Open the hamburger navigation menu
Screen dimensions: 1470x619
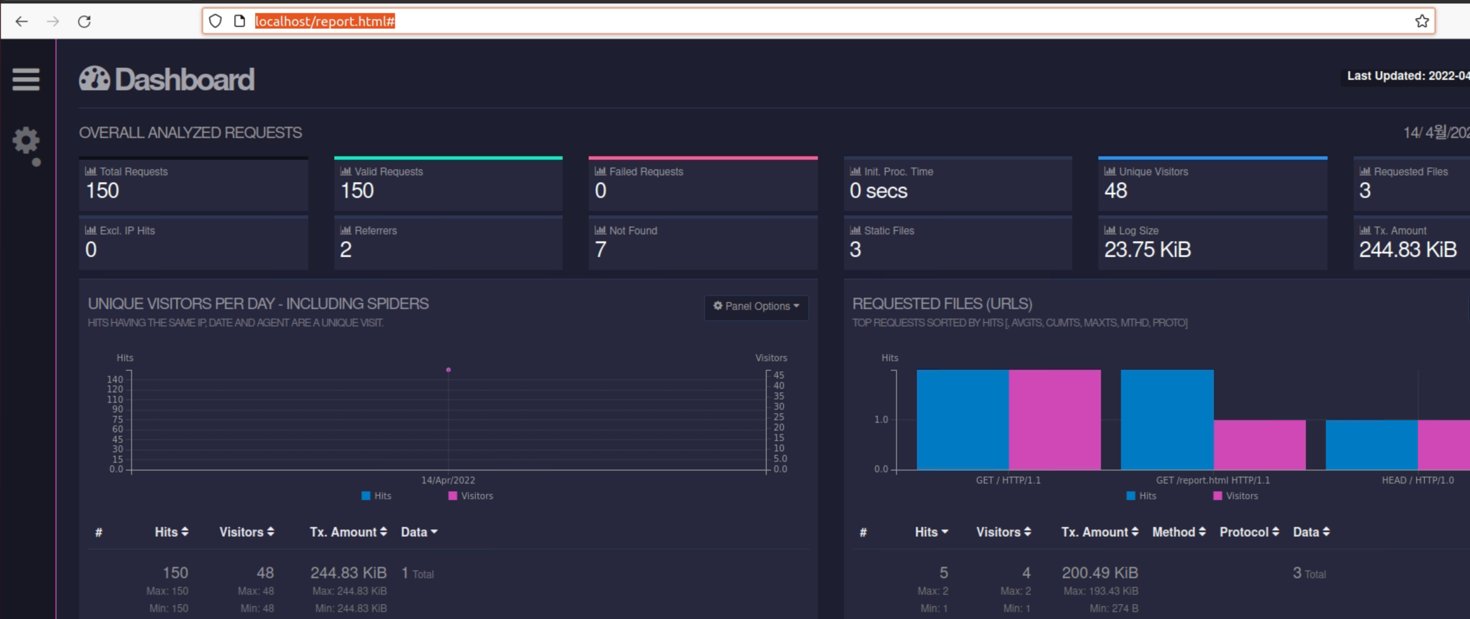pyautogui.click(x=26, y=79)
